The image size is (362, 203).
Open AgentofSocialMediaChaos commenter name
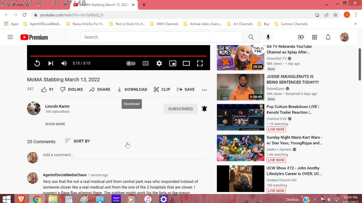pyautogui.click(x=65, y=175)
